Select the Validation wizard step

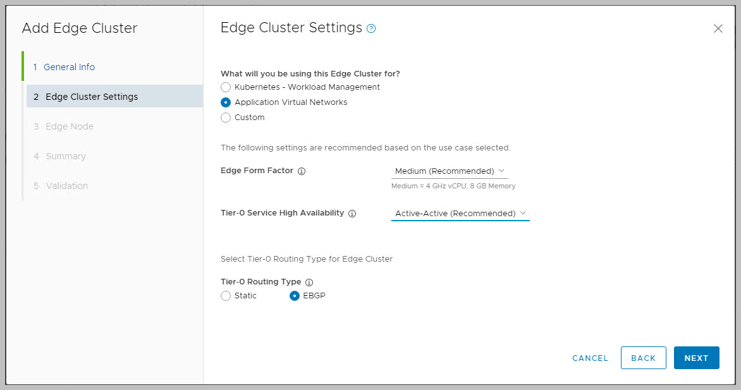tap(66, 186)
